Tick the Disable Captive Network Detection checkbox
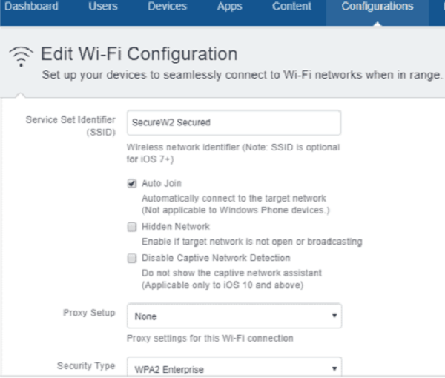The image size is (445, 378). point(132,259)
